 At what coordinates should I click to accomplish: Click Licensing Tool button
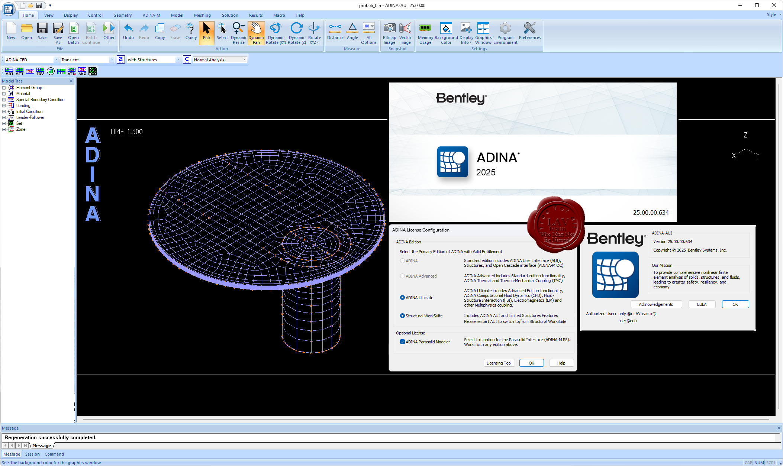[x=499, y=363]
